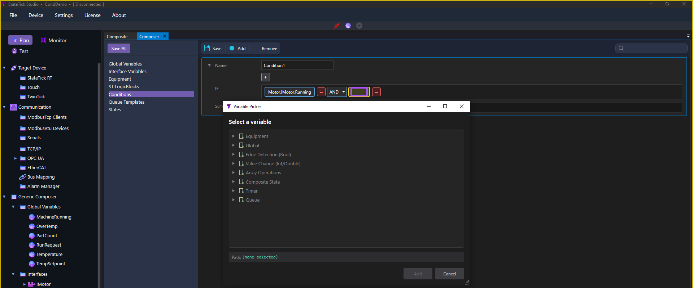Image resolution: width=693 pixels, height=288 pixels.
Task: Click the Save All button
Action: click(119, 48)
